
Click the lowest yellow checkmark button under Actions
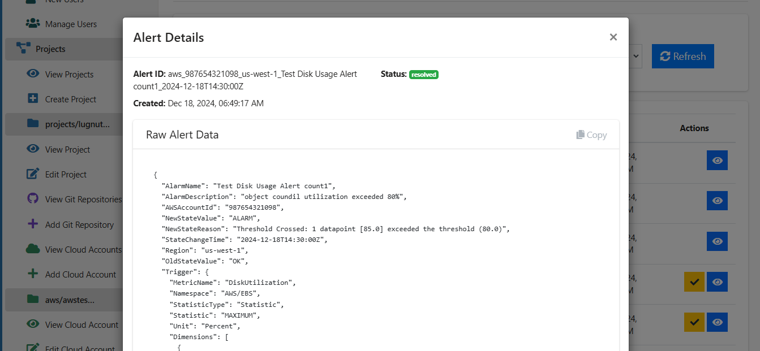(694, 322)
